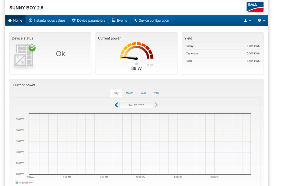Click the green OK checkmark badge
The image size is (285, 186).
[32, 48]
